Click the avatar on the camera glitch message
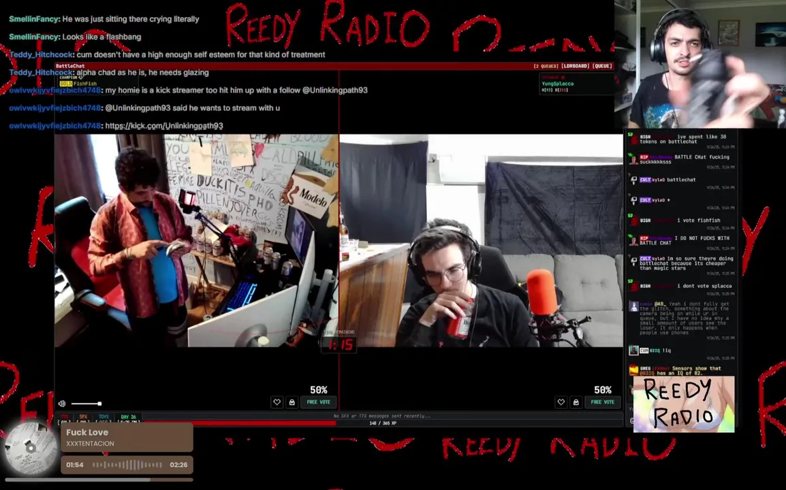 633,306
